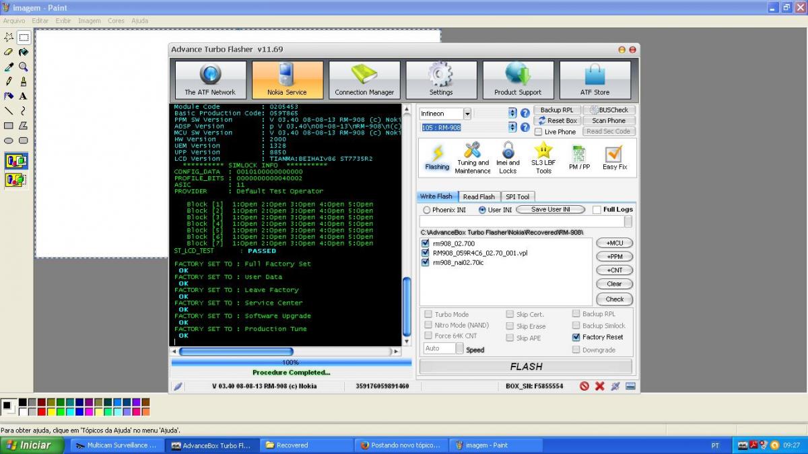The width and height of the screenshot is (808, 454).
Task: Select the Flashing lightning icon
Action: click(437, 158)
